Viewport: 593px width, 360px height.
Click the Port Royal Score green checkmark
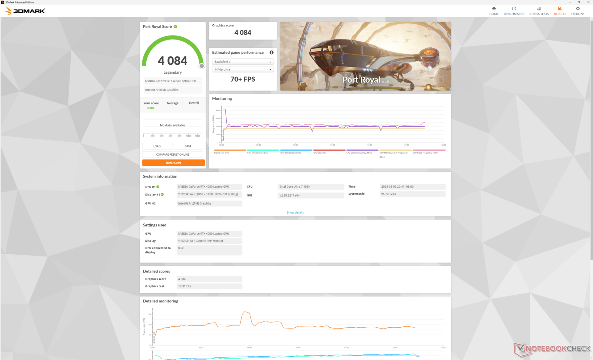tap(175, 27)
